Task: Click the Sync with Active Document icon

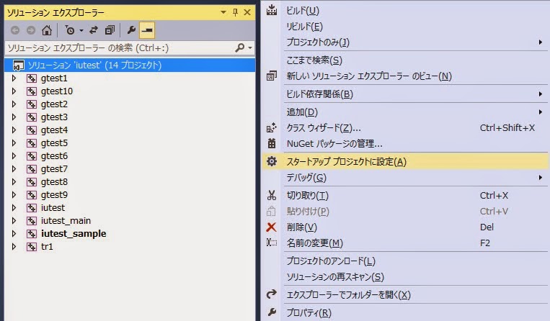Action: [x=93, y=30]
